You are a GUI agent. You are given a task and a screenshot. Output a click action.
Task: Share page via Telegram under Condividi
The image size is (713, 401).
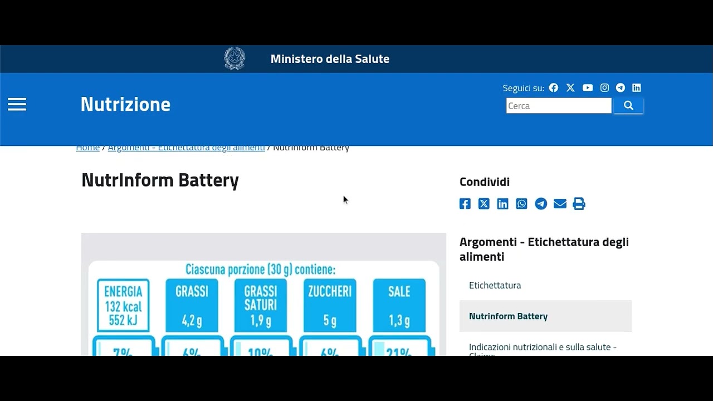coord(541,204)
